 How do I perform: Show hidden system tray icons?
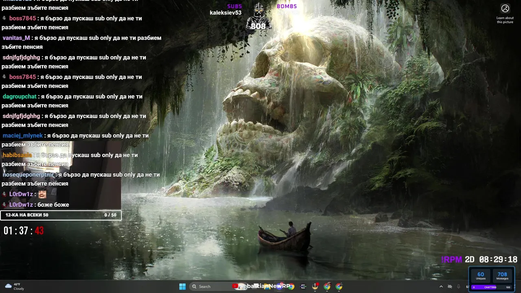coord(441,286)
